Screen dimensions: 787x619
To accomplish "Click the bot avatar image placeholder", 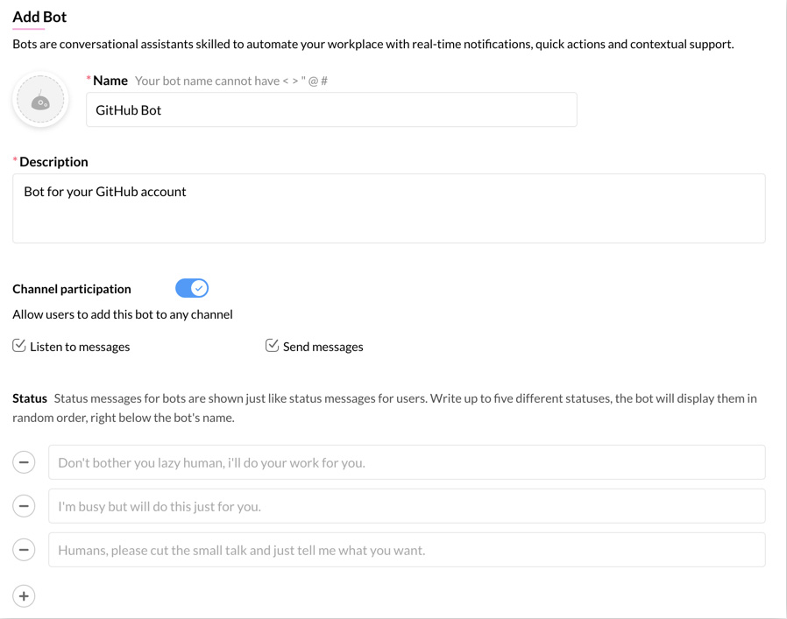I will tap(40, 101).
